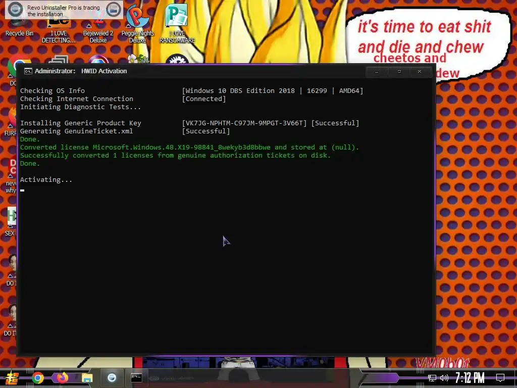Image resolution: width=517 pixels, height=388 pixels.
Task: Select the command prompt taskbar button
Action: (136, 377)
